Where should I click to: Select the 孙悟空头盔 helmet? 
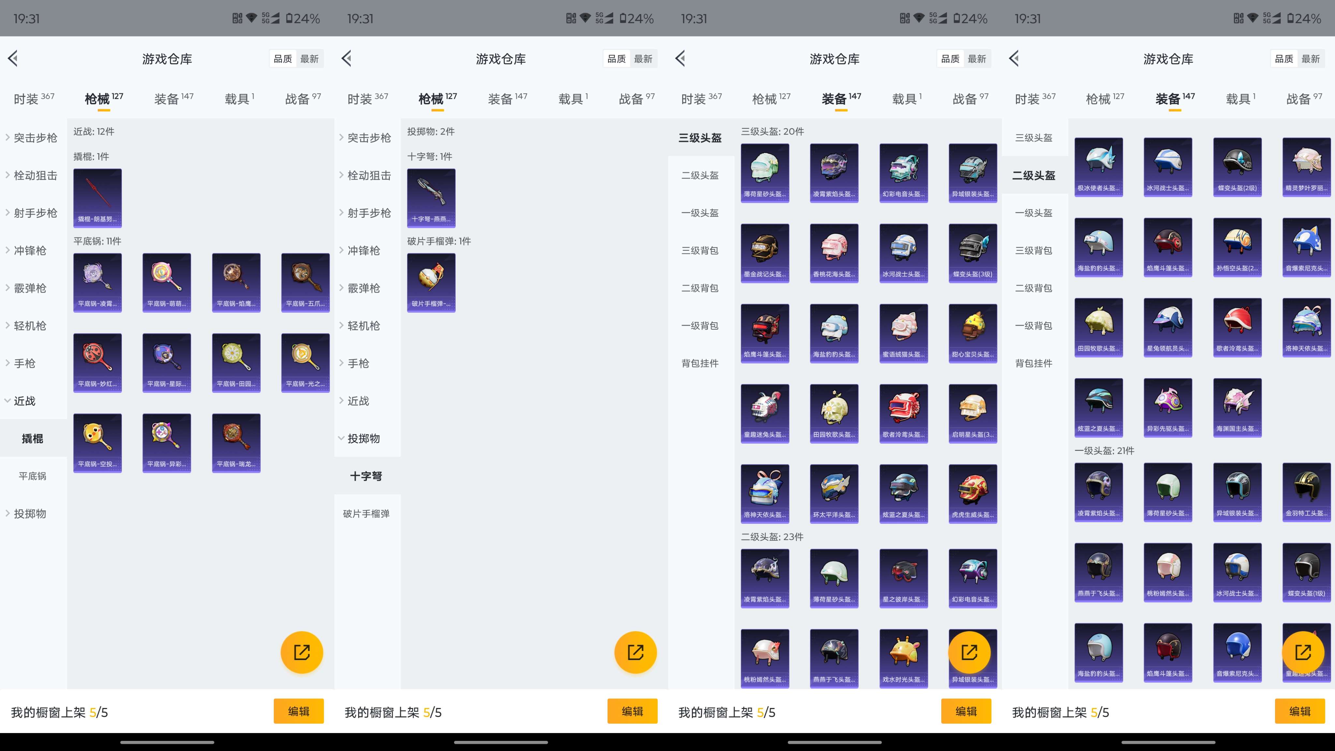coord(1238,247)
